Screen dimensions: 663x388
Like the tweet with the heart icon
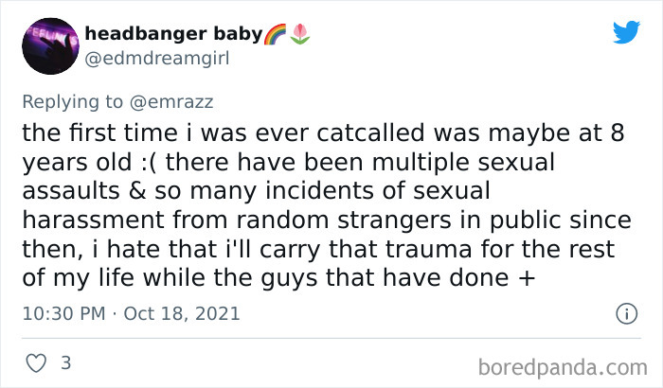click(36, 362)
